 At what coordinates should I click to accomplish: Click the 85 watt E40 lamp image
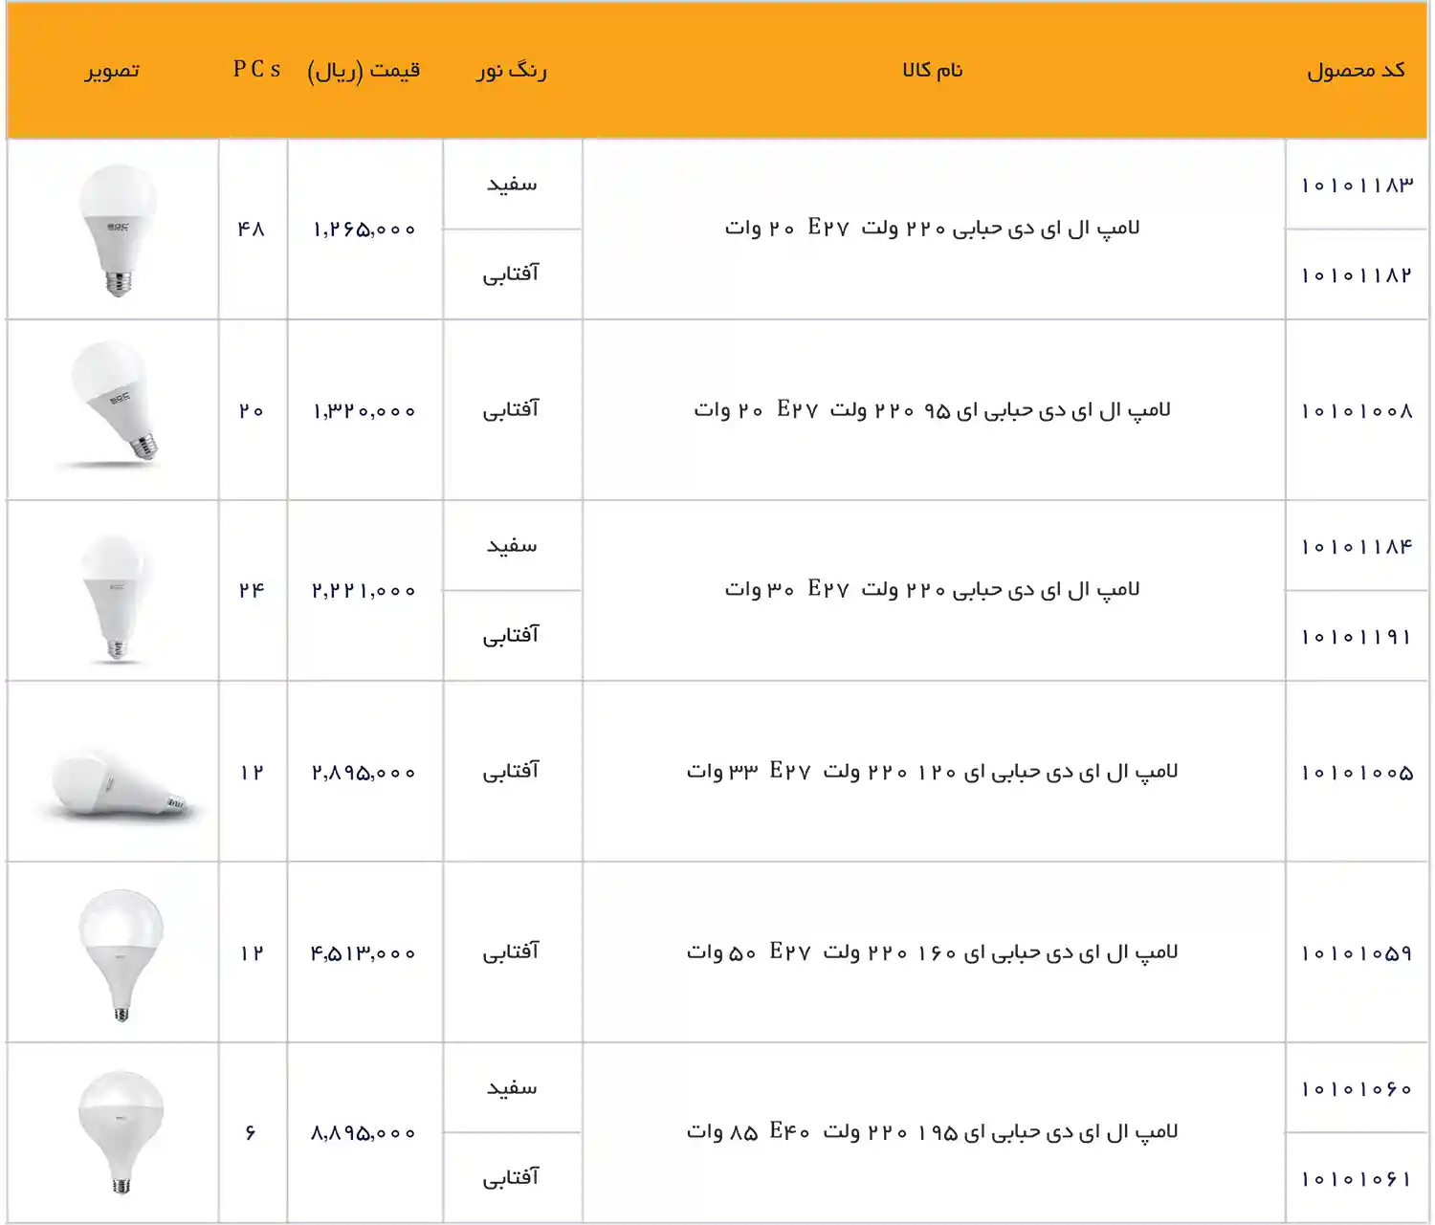117,1132
